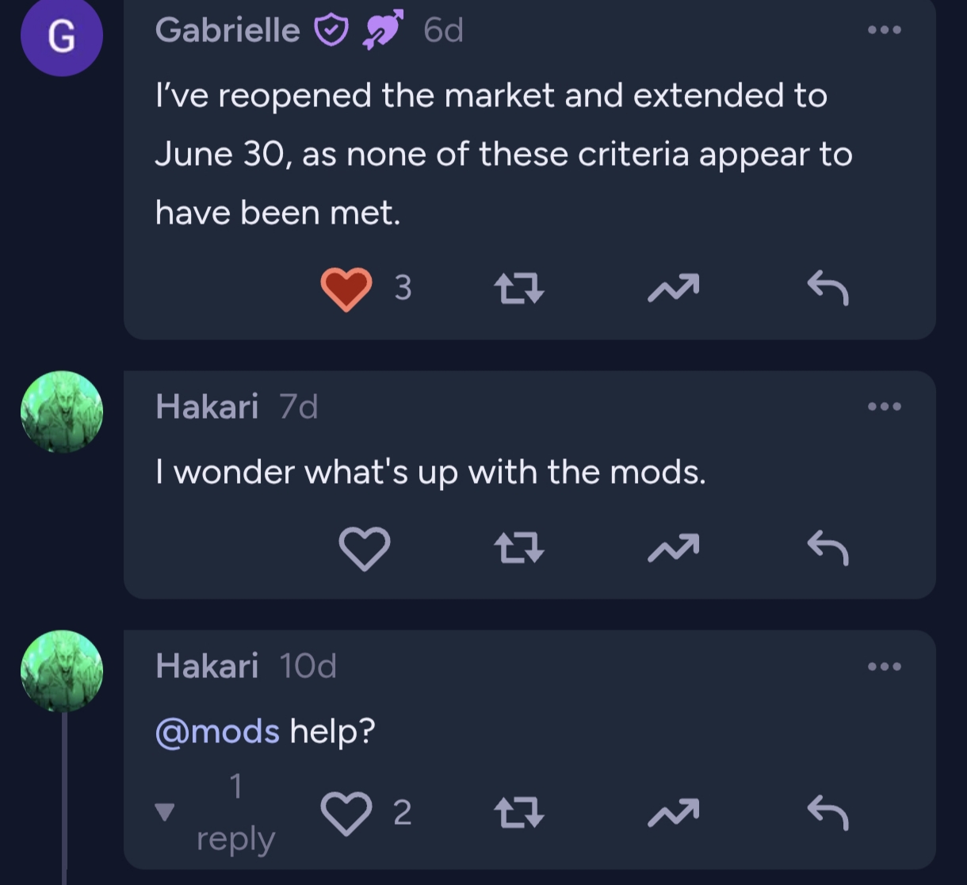
Task: Open Gabrielle's profile via username
Action: tap(227, 30)
